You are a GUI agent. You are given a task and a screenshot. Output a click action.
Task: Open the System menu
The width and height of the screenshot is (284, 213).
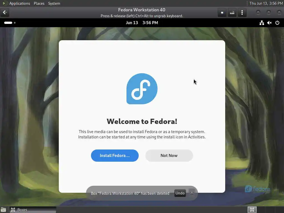pyautogui.click(x=54, y=3)
